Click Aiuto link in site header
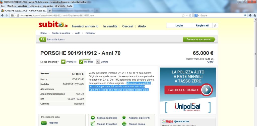Screen dimensions: 257x126 [x=142, y=26]
